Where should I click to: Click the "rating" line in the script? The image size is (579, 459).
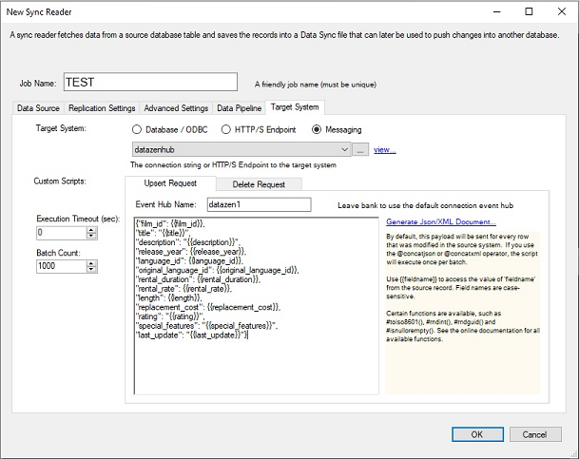click(x=170, y=316)
